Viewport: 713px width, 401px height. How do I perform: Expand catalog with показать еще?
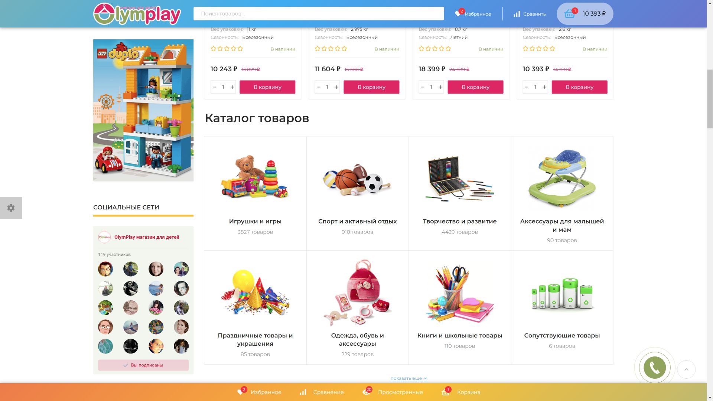[408, 378]
